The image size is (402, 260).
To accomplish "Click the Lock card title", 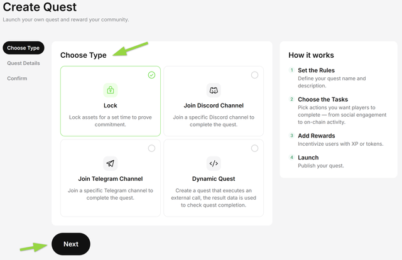I will click(111, 106).
